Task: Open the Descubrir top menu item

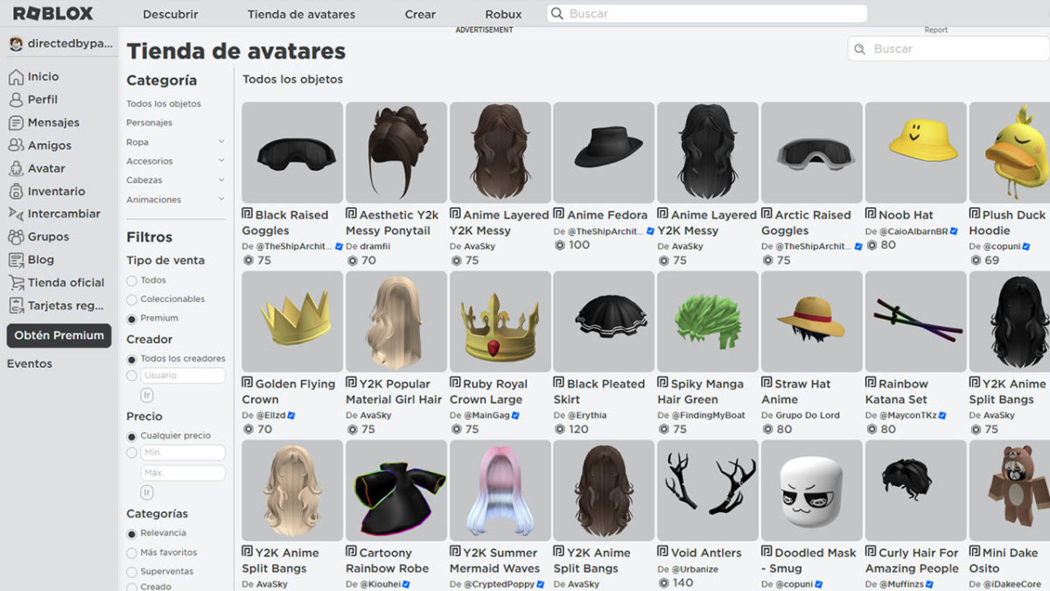Action: 171,14
